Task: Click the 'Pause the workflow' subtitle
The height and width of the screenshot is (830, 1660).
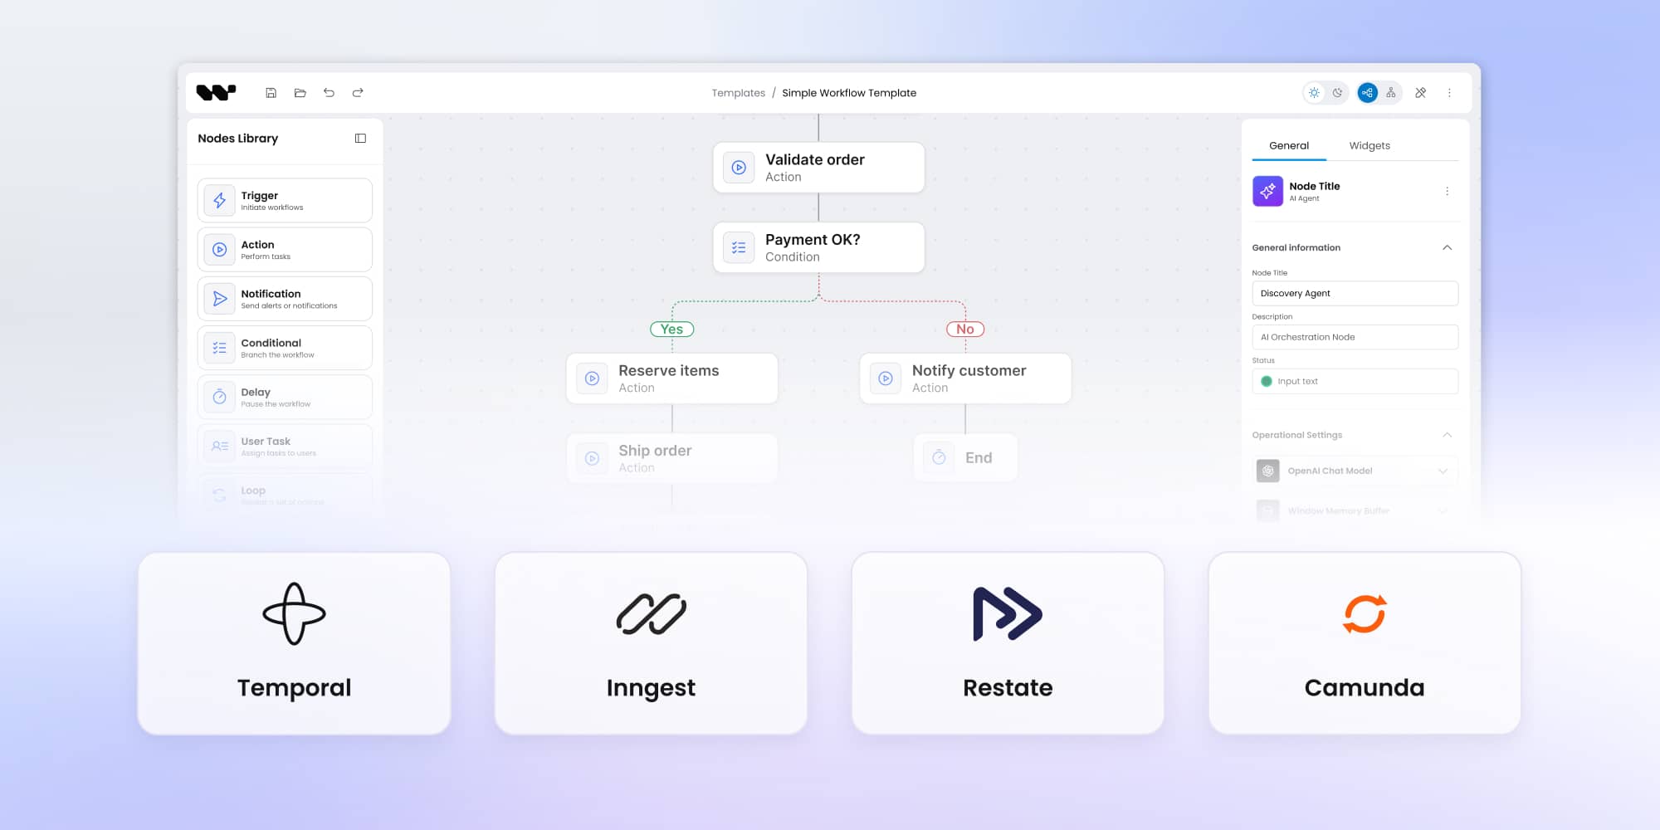Action: click(276, 404)
